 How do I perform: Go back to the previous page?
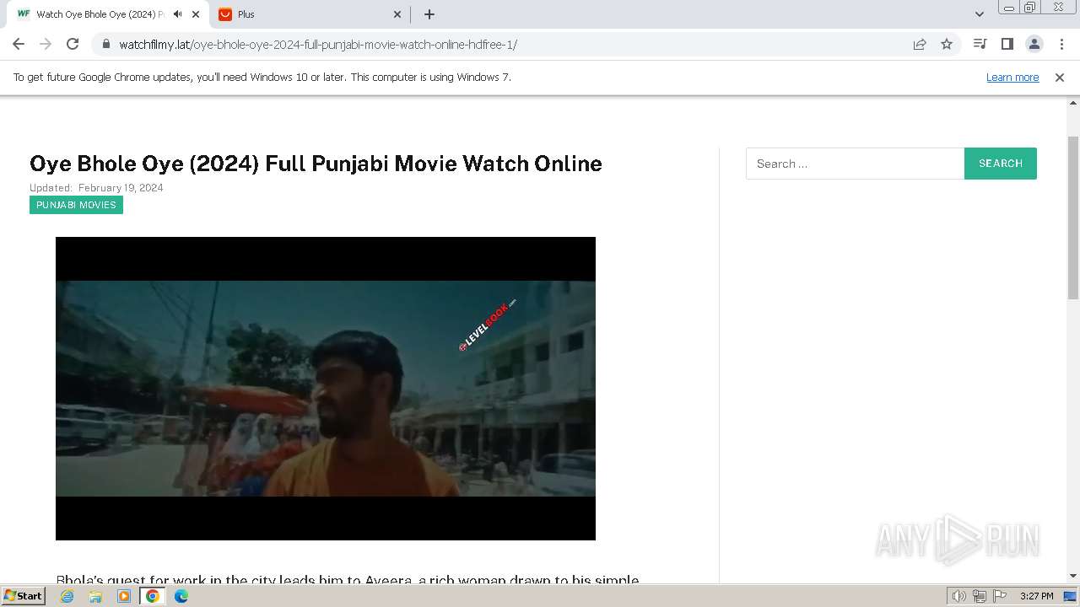tap(19, 44)
